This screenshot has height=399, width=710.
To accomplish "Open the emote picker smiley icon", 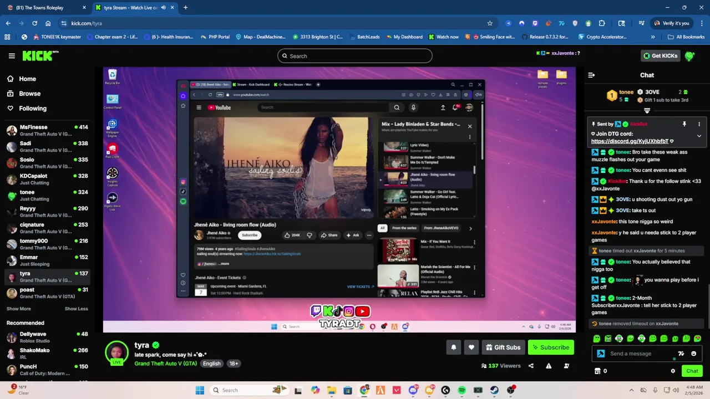I will click(x=694, y=354).
